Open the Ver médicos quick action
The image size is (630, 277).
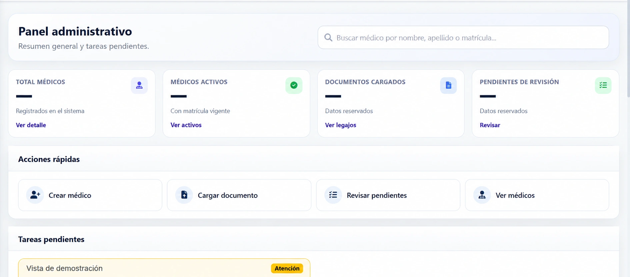coord(537,195)
